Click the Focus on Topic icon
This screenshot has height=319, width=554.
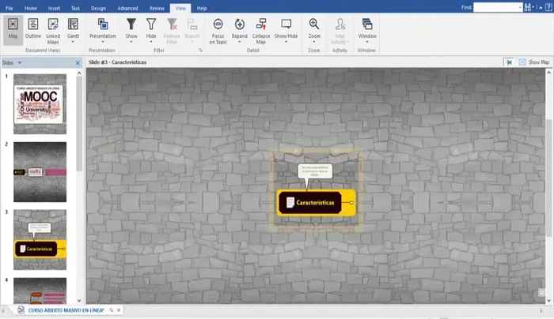pyautogui.click(x=218, y=24)
